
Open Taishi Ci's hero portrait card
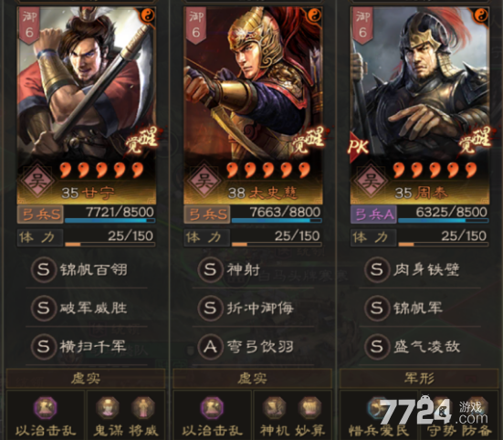(x=253, y=105)
